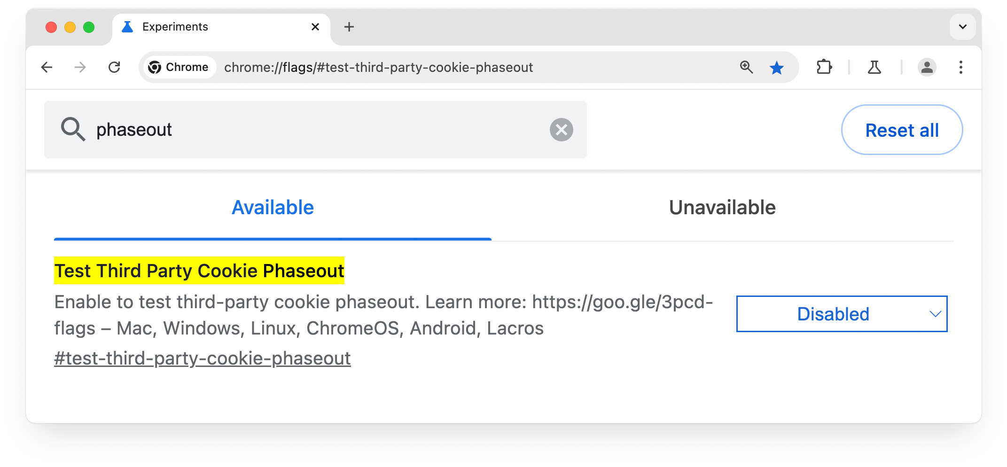Navigate back with the arrow icon
The image size is (1007, 467).
(47, 67)
